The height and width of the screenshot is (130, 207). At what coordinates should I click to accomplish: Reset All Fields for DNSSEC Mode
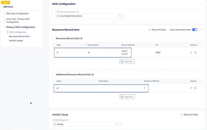189,115
